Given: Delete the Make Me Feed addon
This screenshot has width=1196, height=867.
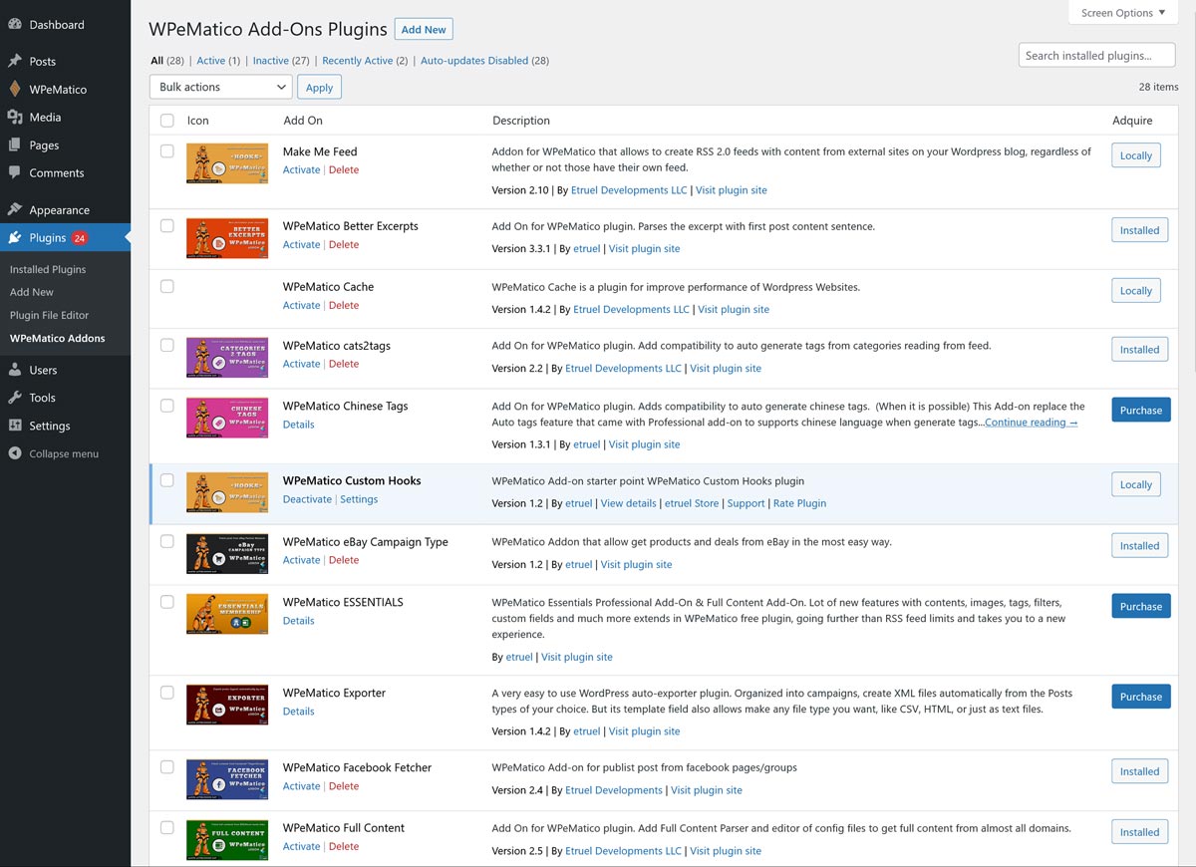Looking at the screenshot, I should (344, 169).
